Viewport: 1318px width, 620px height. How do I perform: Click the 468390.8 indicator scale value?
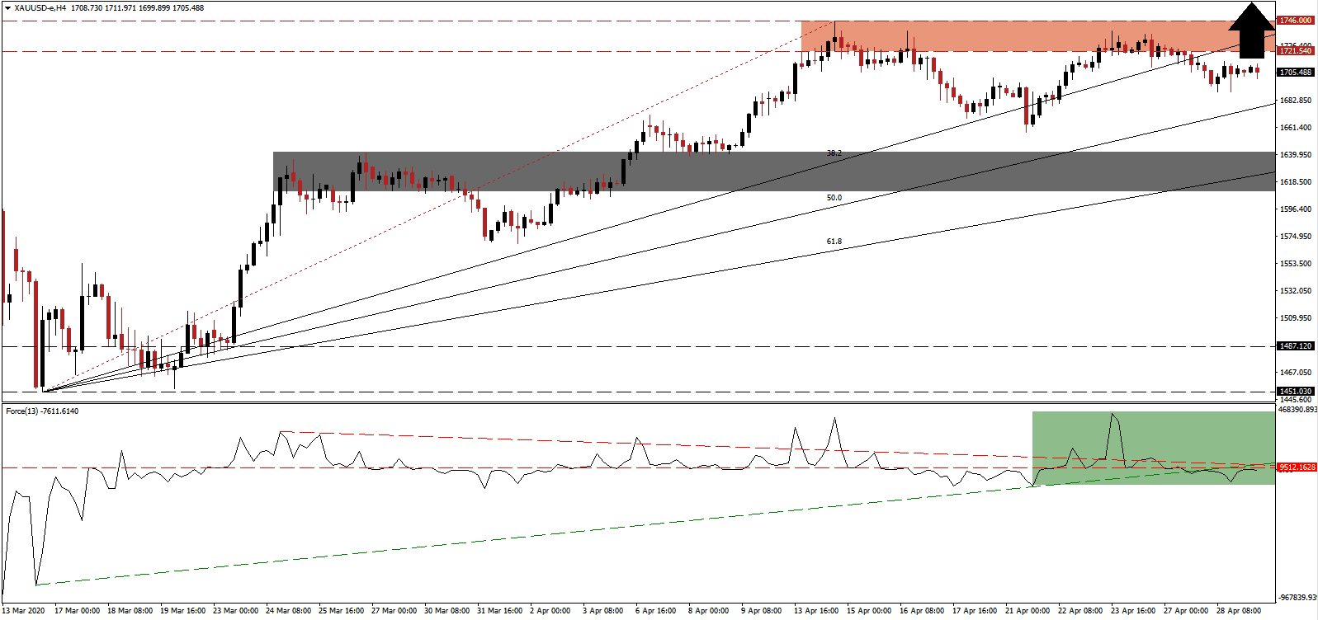[x=1297, y=409]
